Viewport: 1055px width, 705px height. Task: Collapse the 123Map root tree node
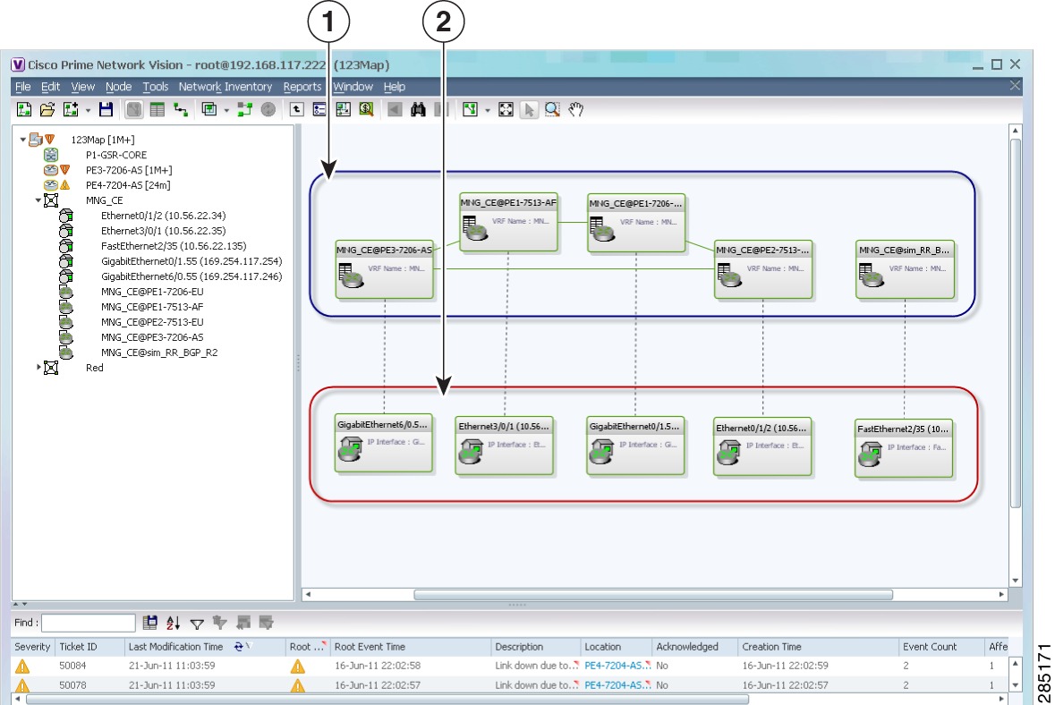tap(22, 140)
